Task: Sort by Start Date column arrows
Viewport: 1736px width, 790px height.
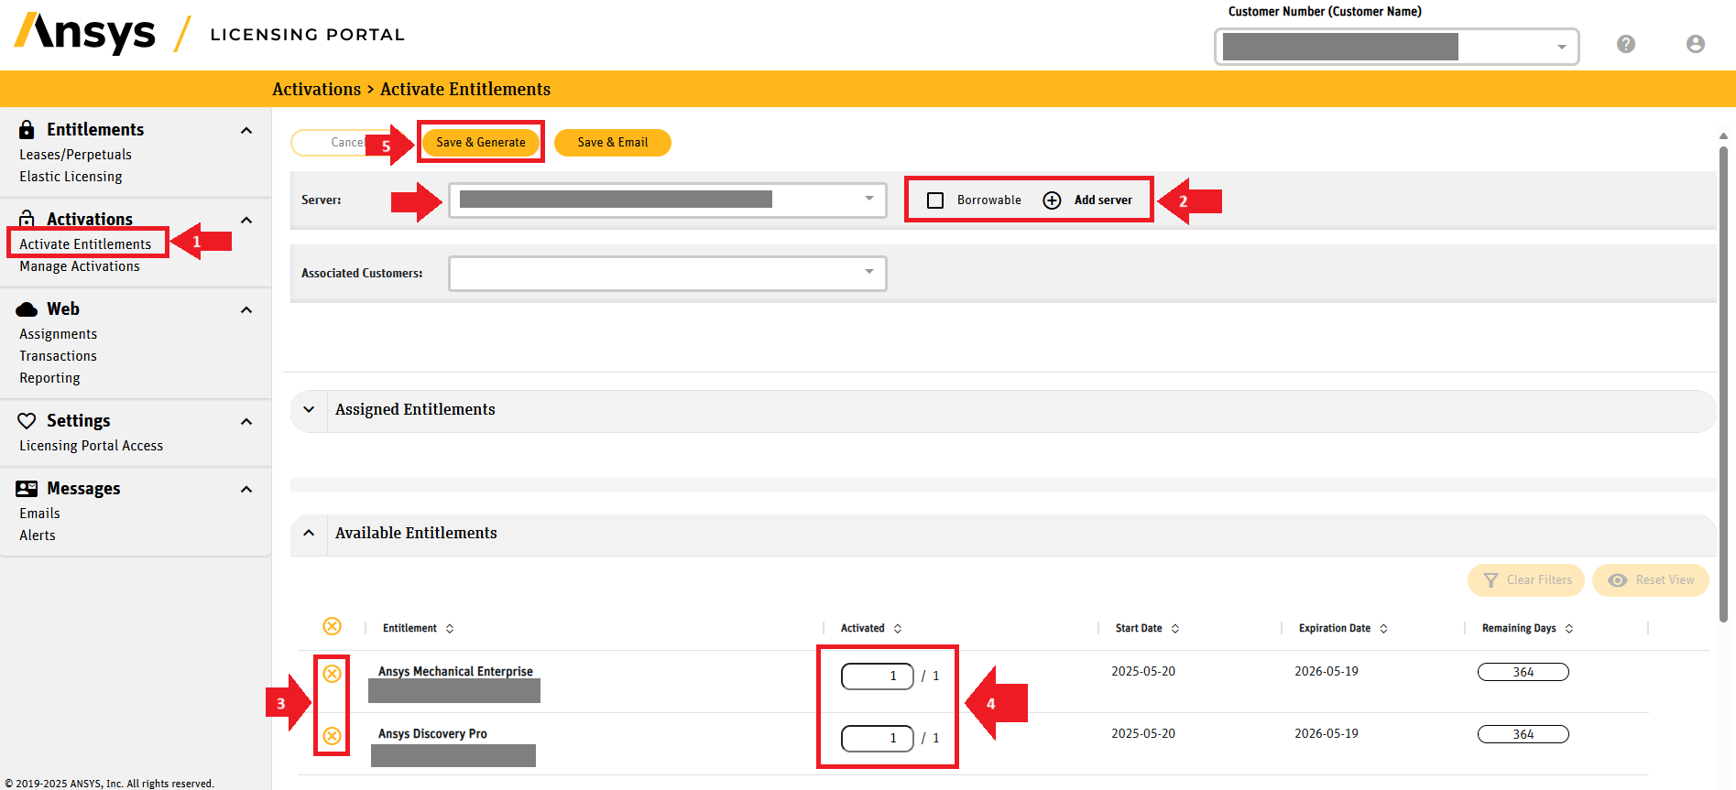Action: click(x=1175, y=629)
